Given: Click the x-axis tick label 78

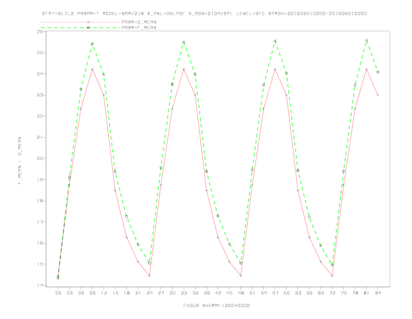Looking at the screenshot, I should (355, 293).
